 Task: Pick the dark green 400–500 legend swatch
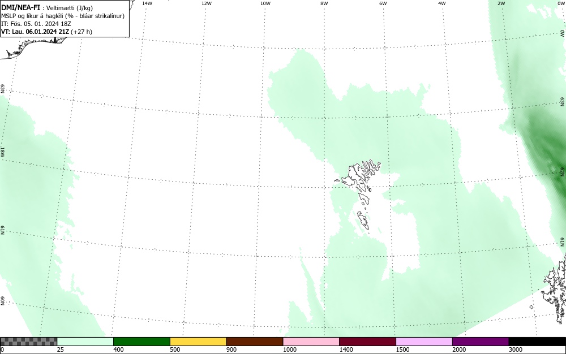141,342
